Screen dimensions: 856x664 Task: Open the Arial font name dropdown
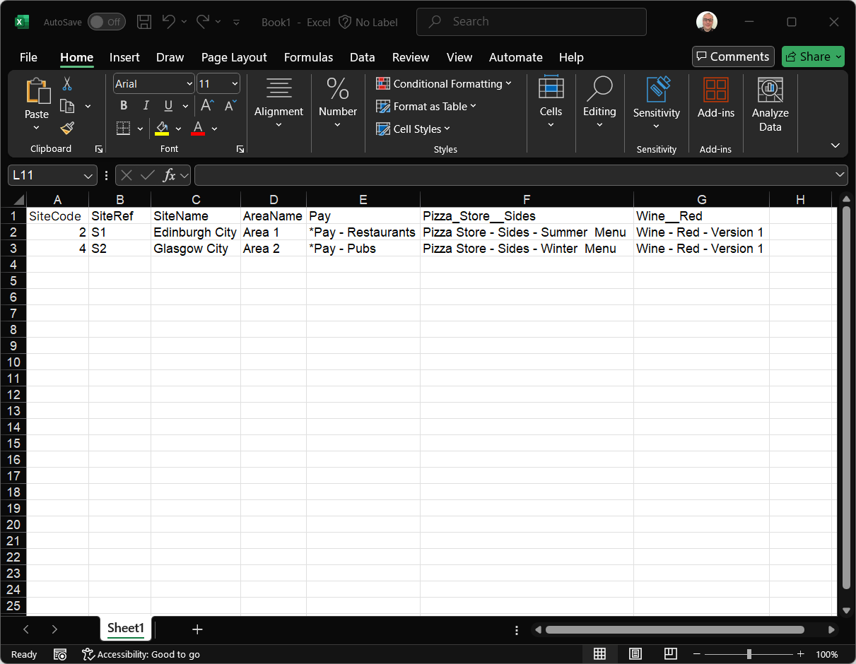(189, 84)
